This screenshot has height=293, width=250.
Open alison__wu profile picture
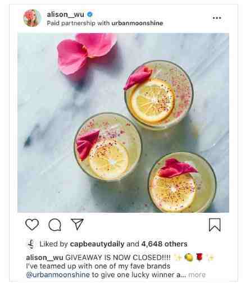pos(32,18)
